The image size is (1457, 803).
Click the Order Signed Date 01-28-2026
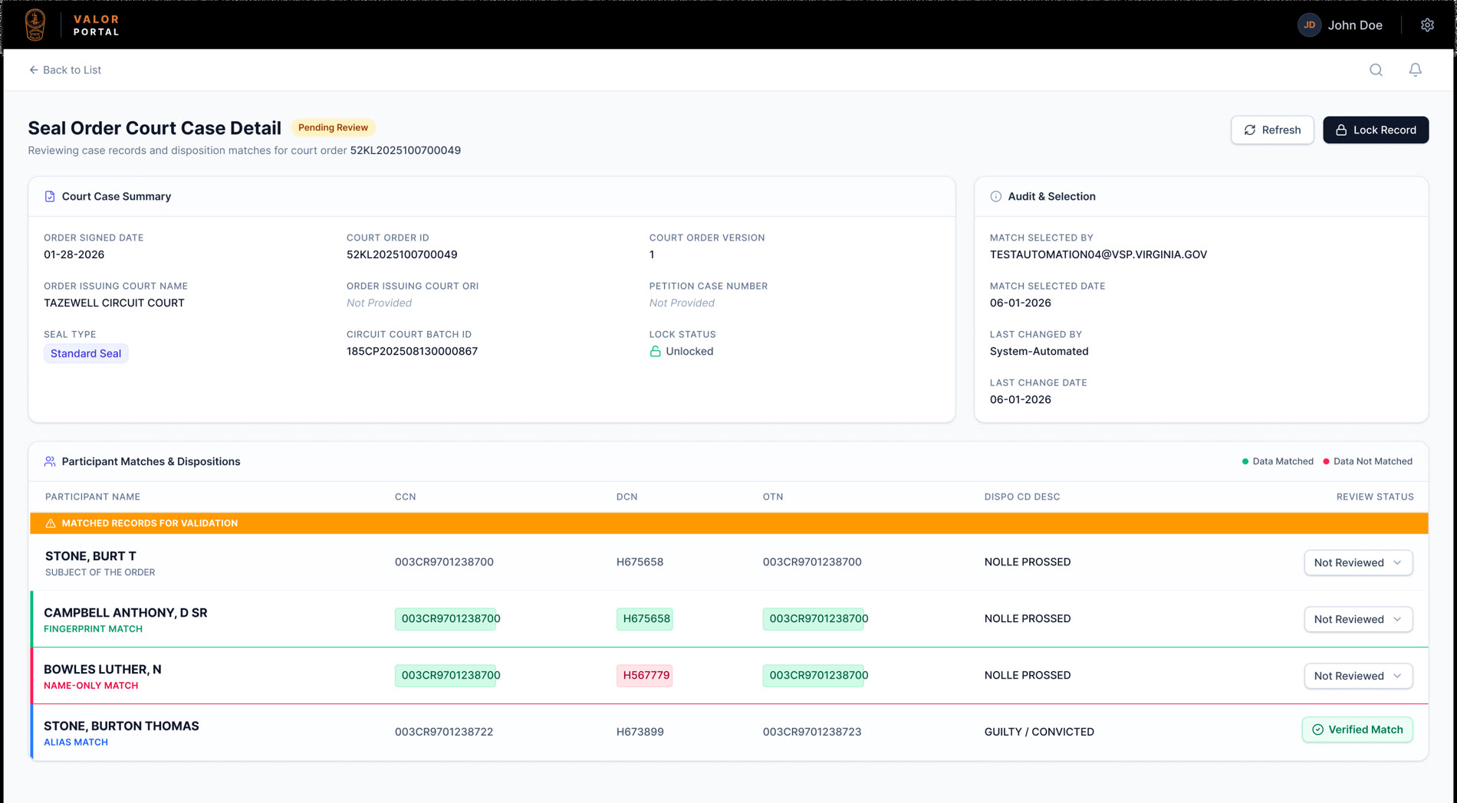click(x=74, y=254)
